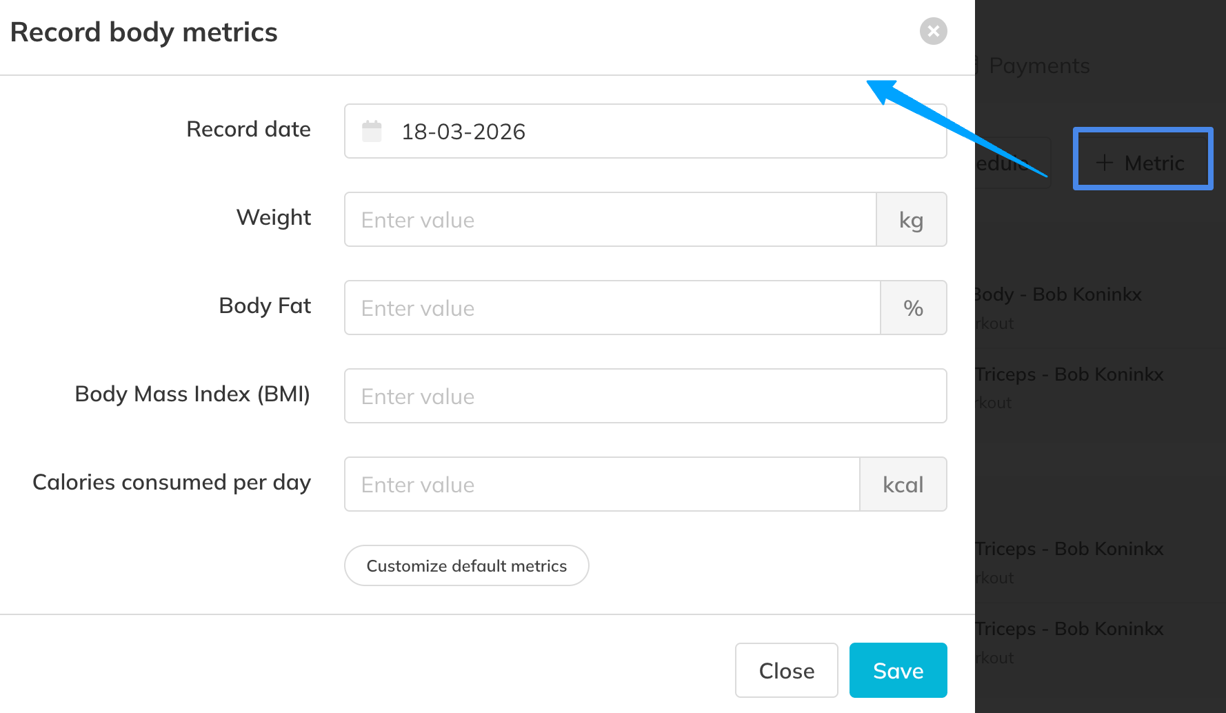Viewport: 1226px width, 713px height.
Task: Focus the Weight value input
Action: [610, 219]
